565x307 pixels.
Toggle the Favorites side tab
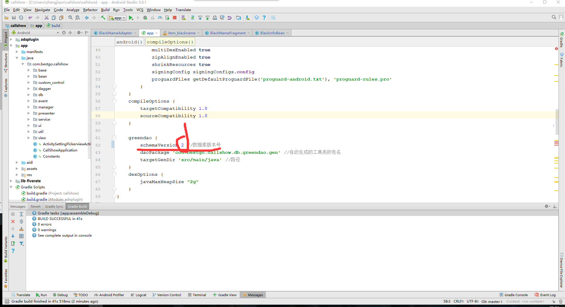6,278
